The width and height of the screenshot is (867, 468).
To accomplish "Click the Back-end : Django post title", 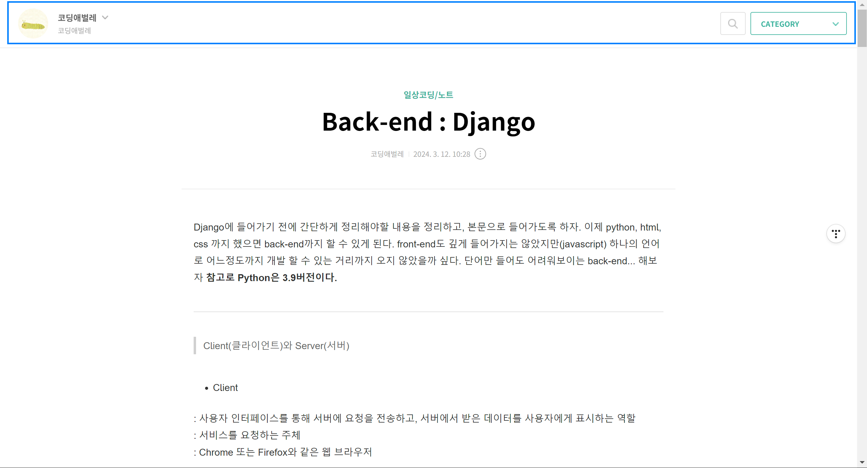I will [x=428, y=122].
